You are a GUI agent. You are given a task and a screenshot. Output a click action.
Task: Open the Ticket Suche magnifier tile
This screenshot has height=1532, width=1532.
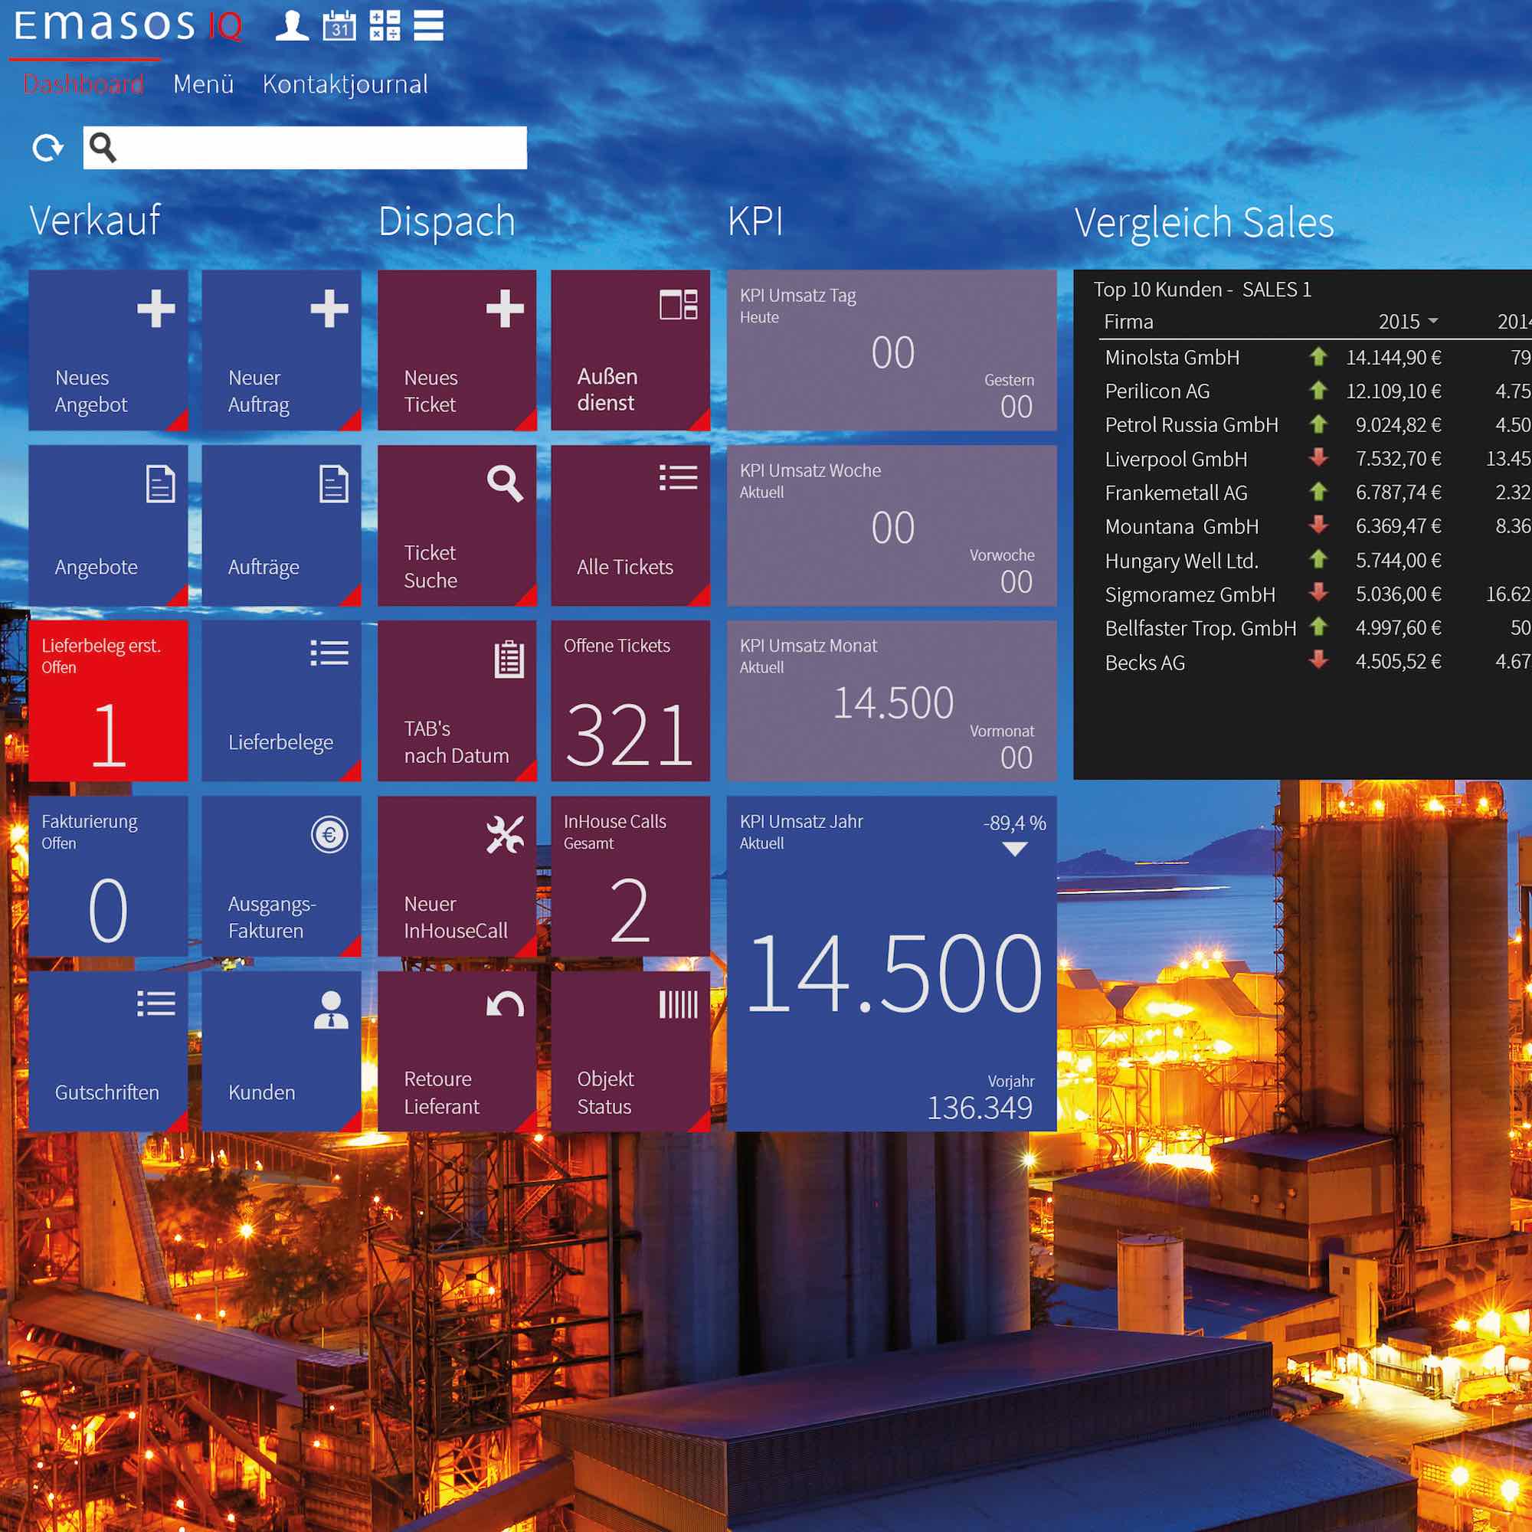[x=457, y=525]
